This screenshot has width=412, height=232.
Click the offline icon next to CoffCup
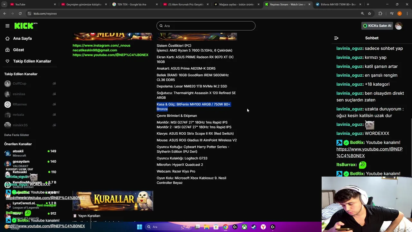click(54, 83)
